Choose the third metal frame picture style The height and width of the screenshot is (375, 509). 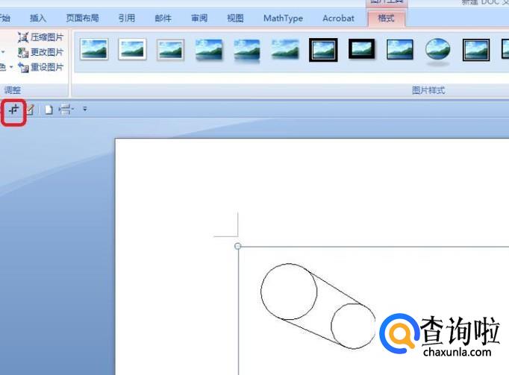(170, 50)
